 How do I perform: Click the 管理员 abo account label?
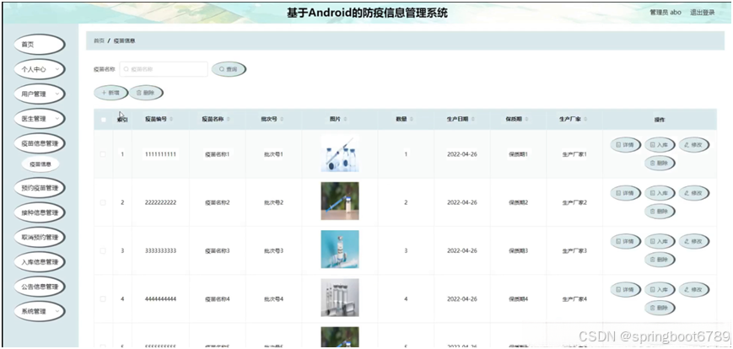[666, 13]
